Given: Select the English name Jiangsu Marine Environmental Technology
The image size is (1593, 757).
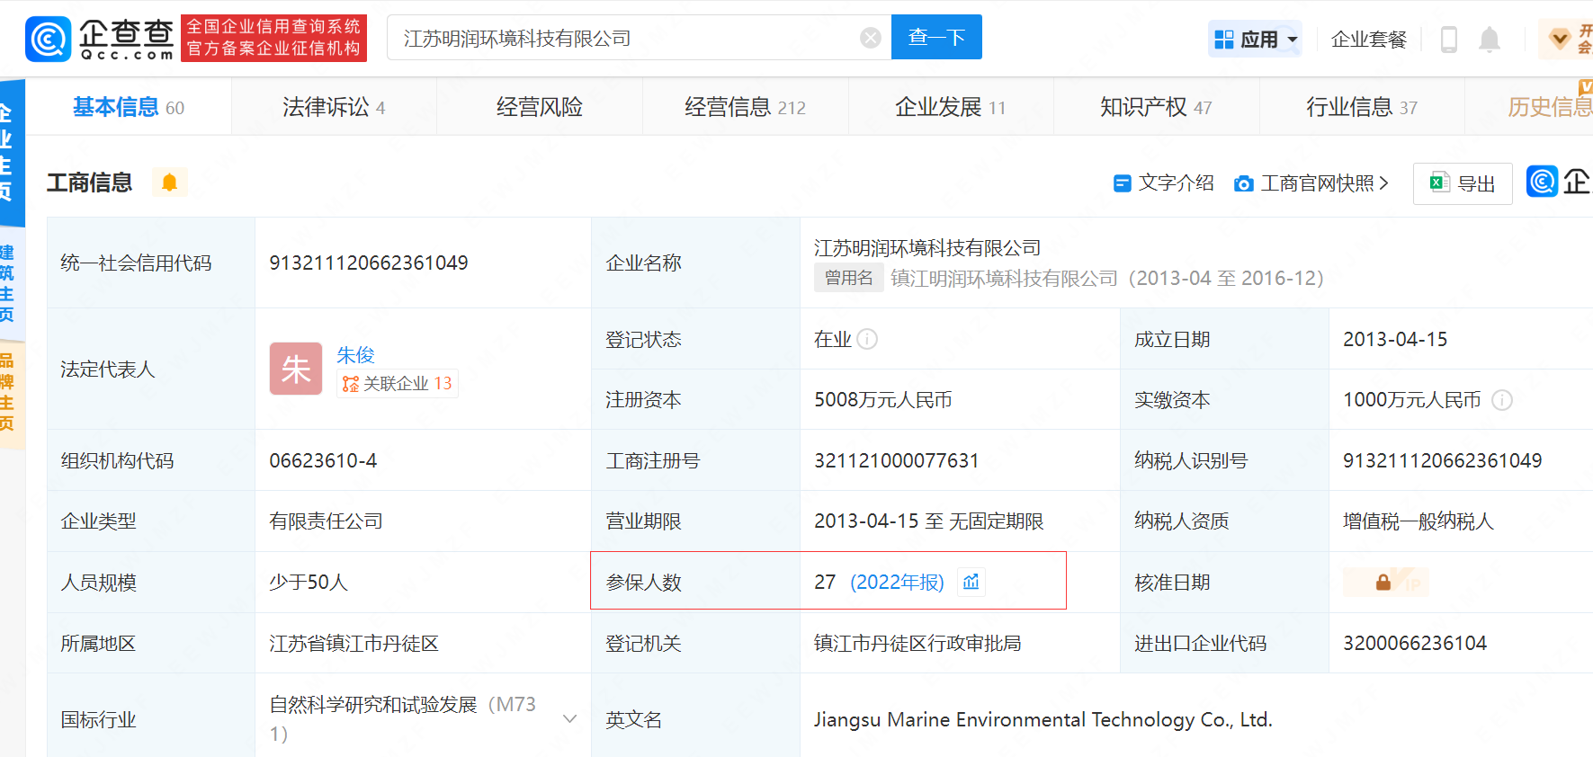Looking at the screenshot, I should (1043, 719).
